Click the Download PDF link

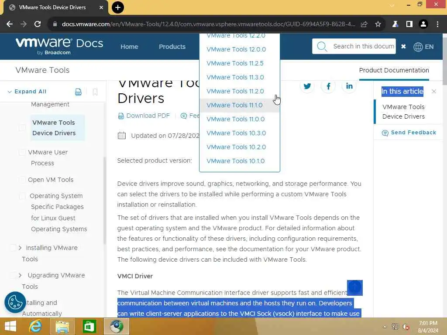(144, 116)
